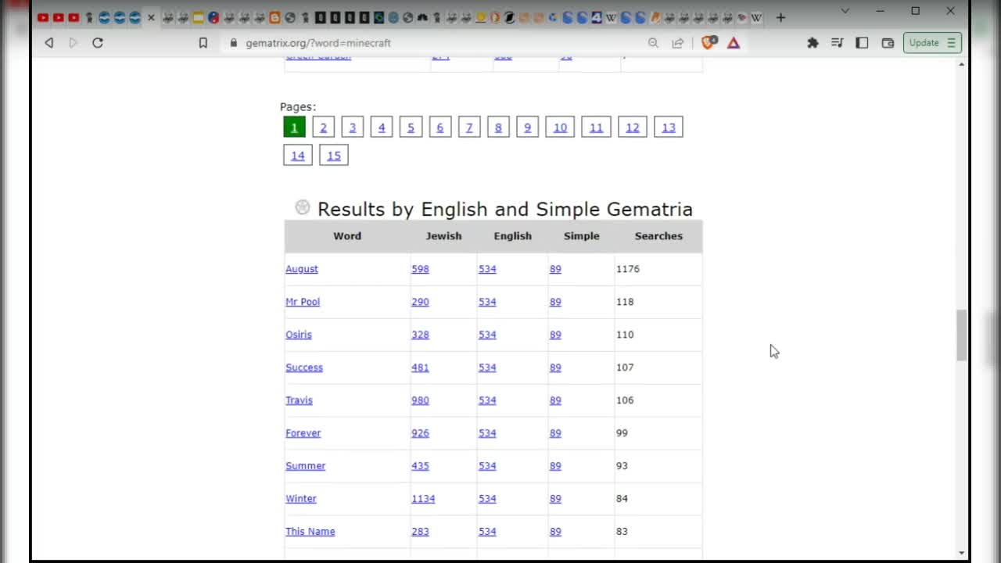
Task: Go back using the browser back arrow
Action: coord(49,43)
